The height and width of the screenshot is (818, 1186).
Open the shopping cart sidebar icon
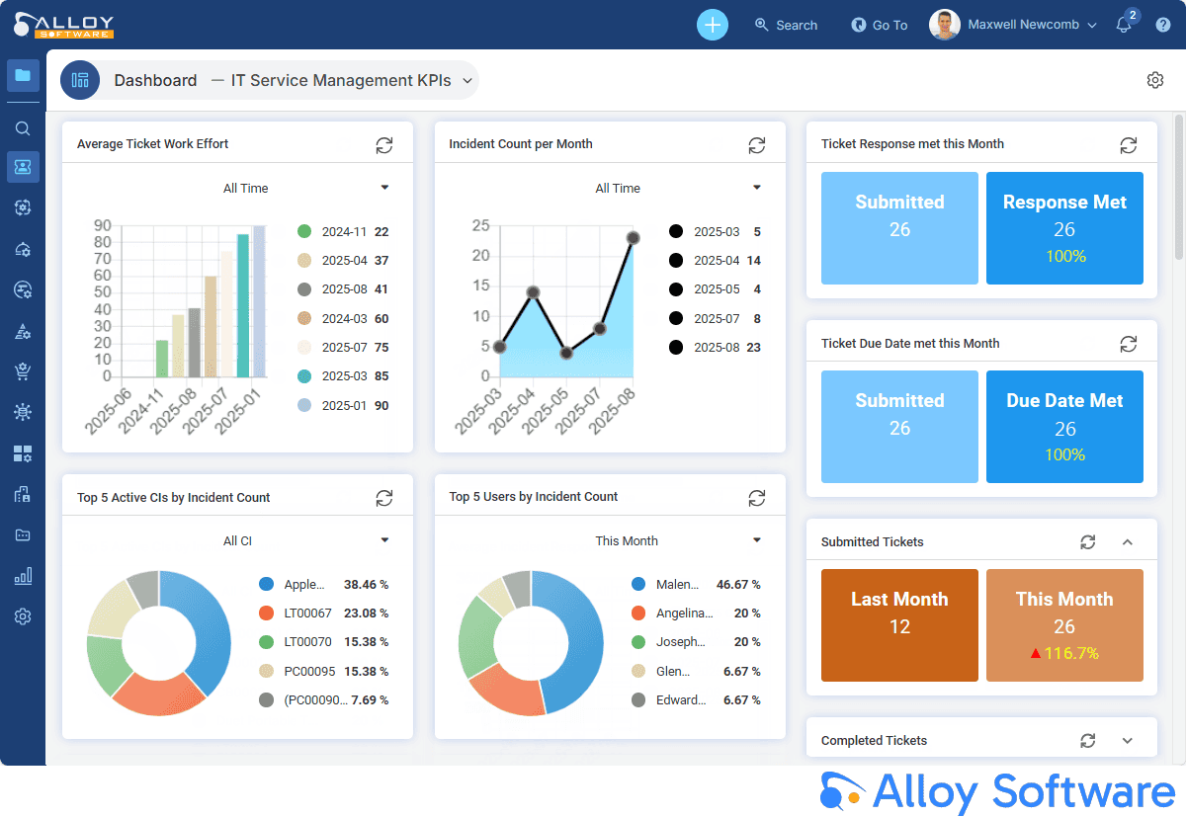[x=23, y=371]
